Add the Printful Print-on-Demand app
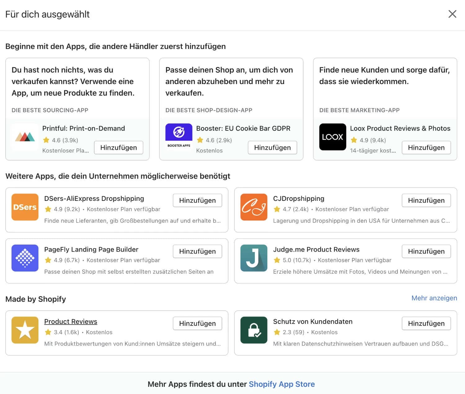The width and height of the screenshot is (465, 394). point(118,148)
